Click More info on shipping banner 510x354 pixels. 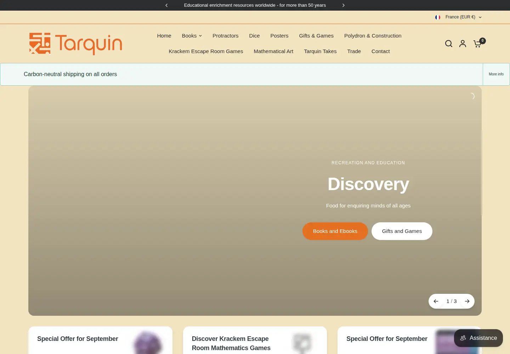[x=496, y=74]
